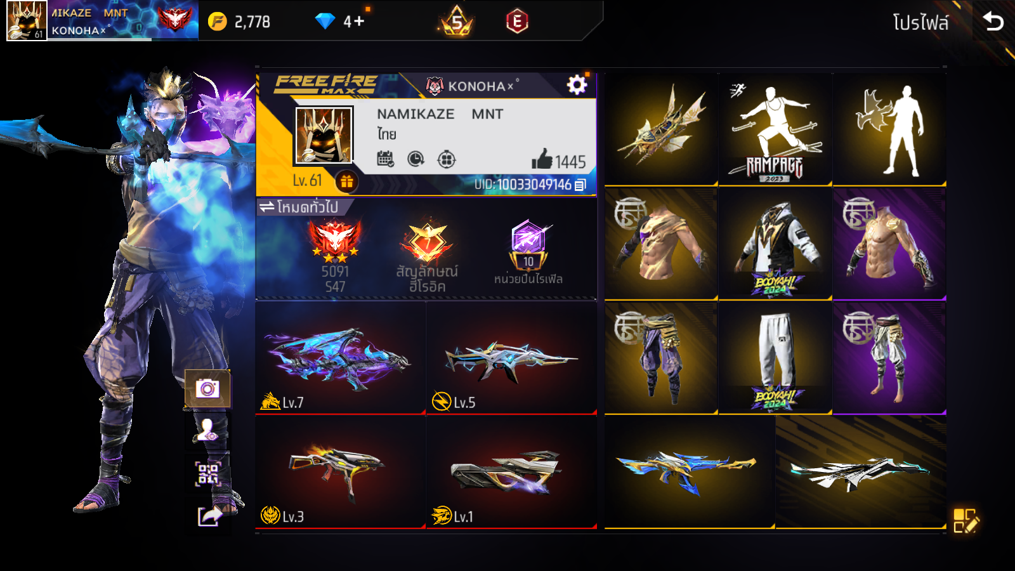Open the gift box icon

pyautogui.click(x=346, y=182)
